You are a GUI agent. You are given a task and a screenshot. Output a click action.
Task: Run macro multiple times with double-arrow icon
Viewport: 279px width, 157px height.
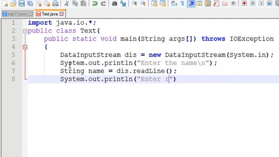[269, 3]
